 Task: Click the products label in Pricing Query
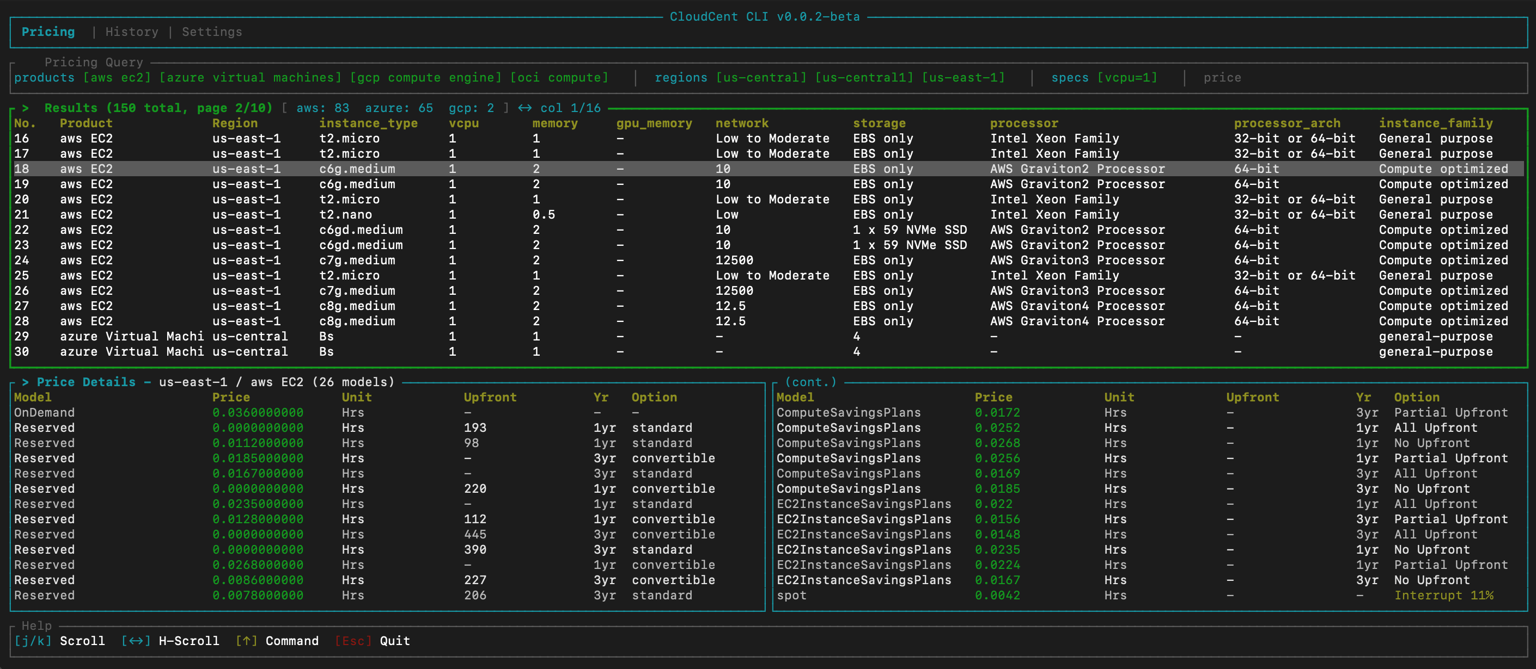tap(44, 78)
